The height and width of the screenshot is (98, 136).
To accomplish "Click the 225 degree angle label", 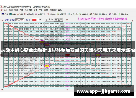I will tap(2, 90).
